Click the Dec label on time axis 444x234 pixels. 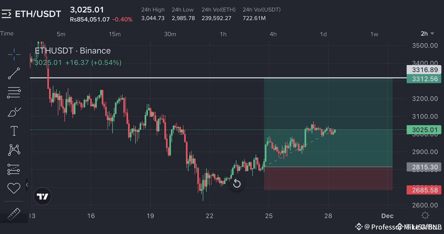pos(387,216)
